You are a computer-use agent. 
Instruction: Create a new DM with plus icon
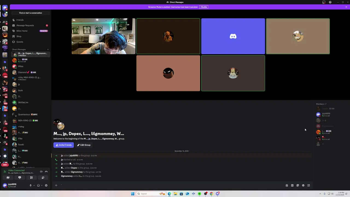pos(48,50)
